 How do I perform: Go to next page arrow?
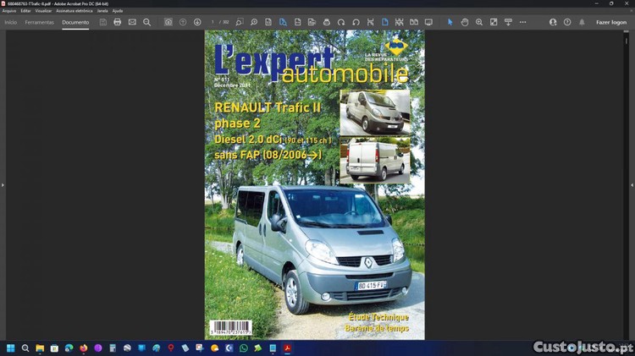click(197, 22)
